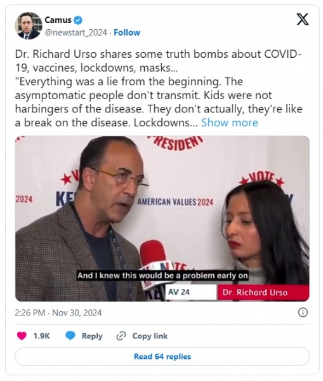
Task: Click the X logo icon
Action: click(303, 19)
